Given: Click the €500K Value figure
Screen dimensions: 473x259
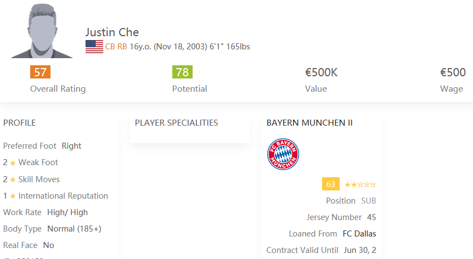Looking at the screenshot, I should (x=321, y=72).
